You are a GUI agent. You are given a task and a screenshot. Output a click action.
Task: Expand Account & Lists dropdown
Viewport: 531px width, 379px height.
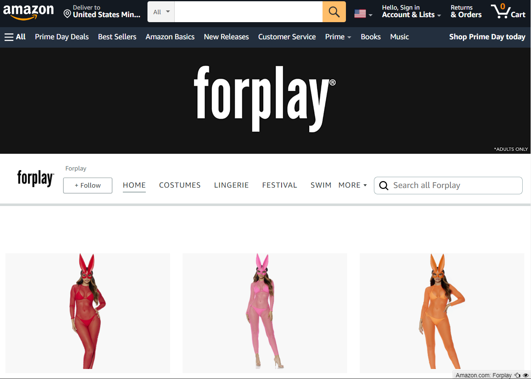411,11
